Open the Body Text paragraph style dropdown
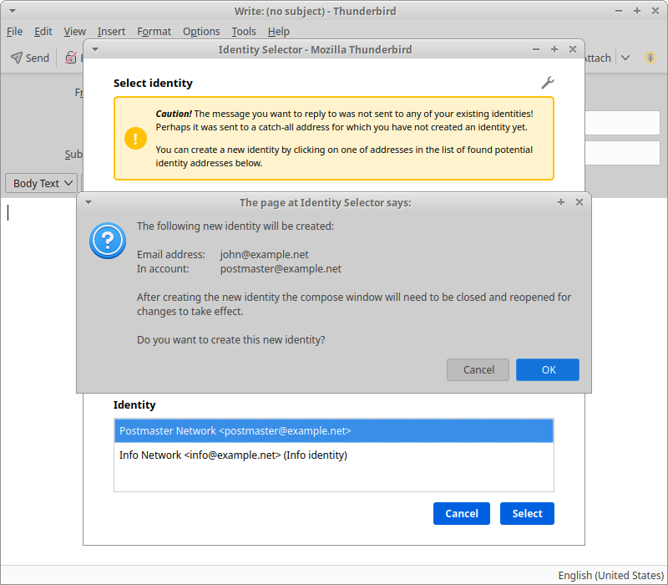The image size is (668, 585). tap(41, 183)
